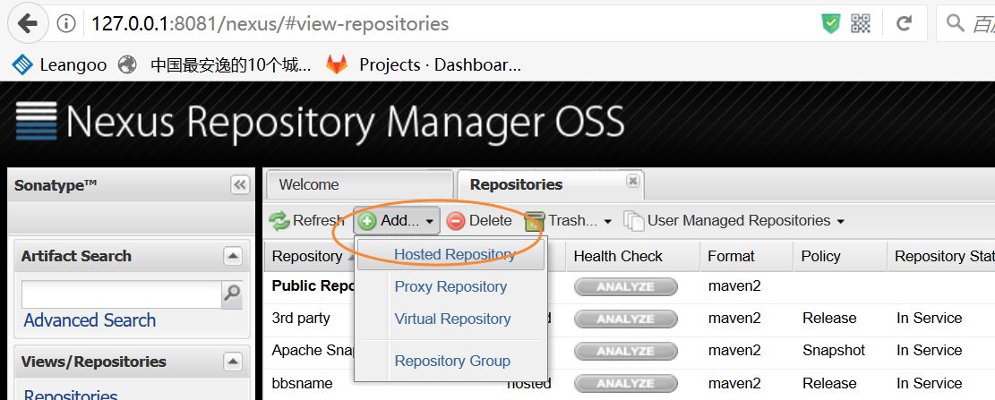Screen dimensions: 995x400
Task: Collapse the Views/Repositories panel
Action: coord(233,362)
